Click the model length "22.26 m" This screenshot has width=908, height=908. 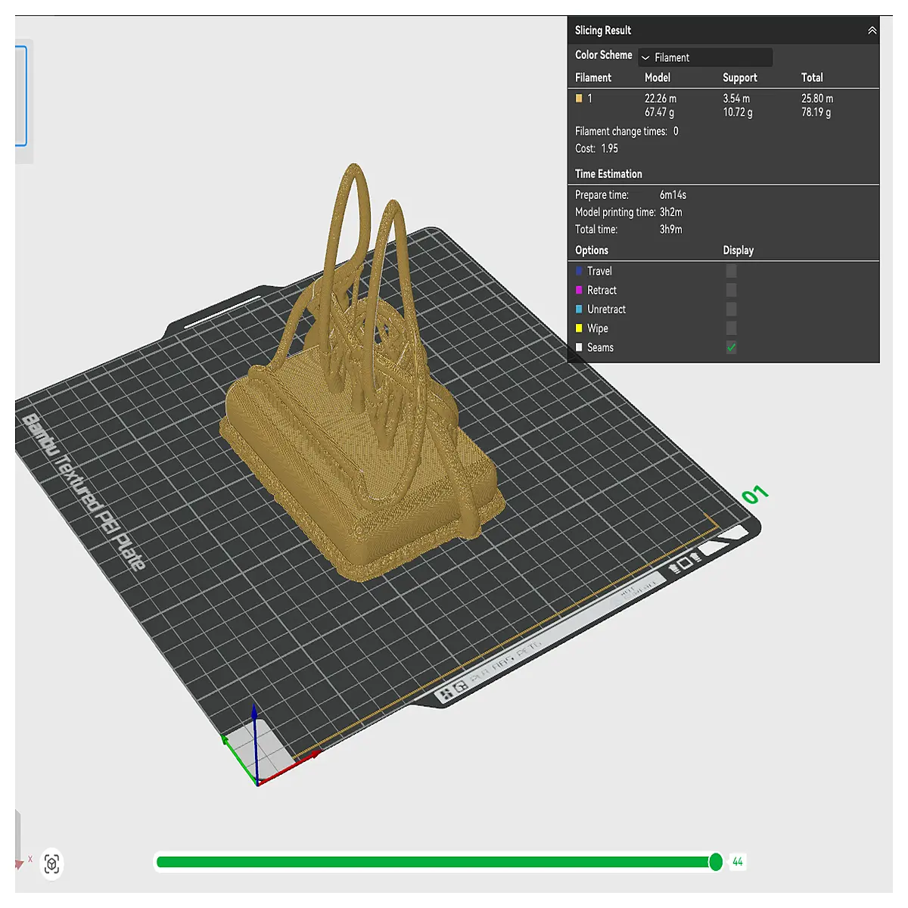coord(661,98)
